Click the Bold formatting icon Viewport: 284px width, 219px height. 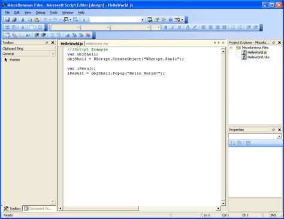click(x=165, y=28)
